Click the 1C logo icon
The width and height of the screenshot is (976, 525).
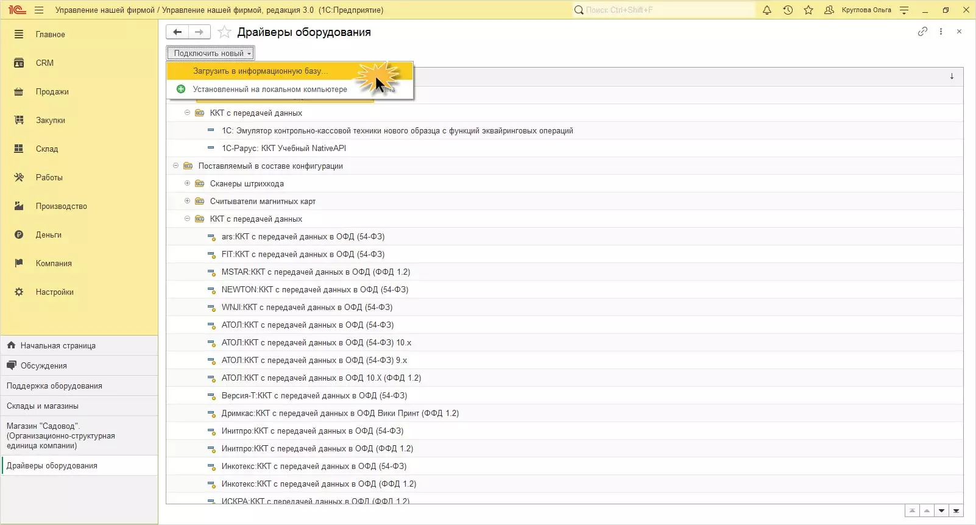pyautogui.click(x=17, y=10)
